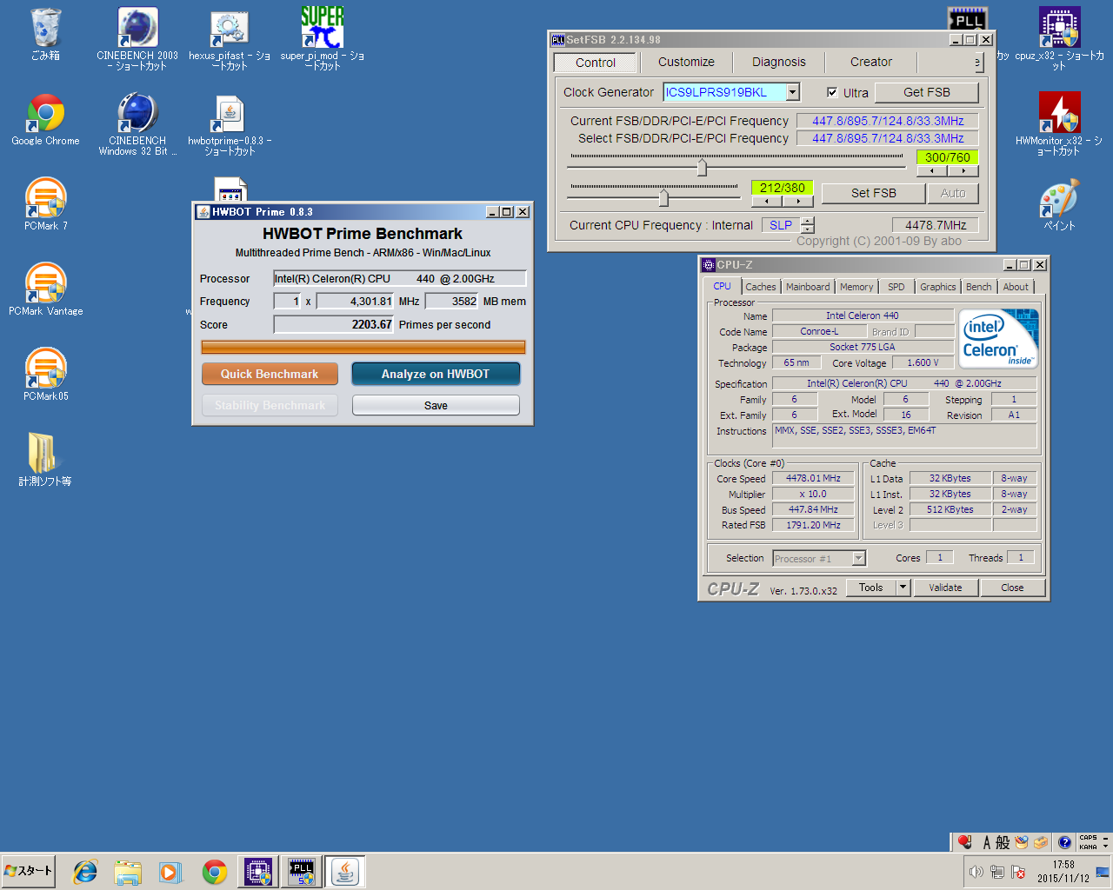Open the Creator tab in SetFSB
The height and width of the screenshot is (890, 1113).
pos(871,62)
